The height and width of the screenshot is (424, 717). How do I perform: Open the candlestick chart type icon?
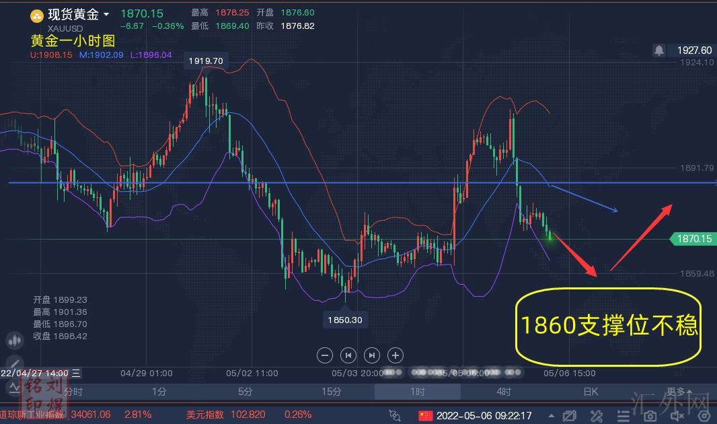(13, 341)
